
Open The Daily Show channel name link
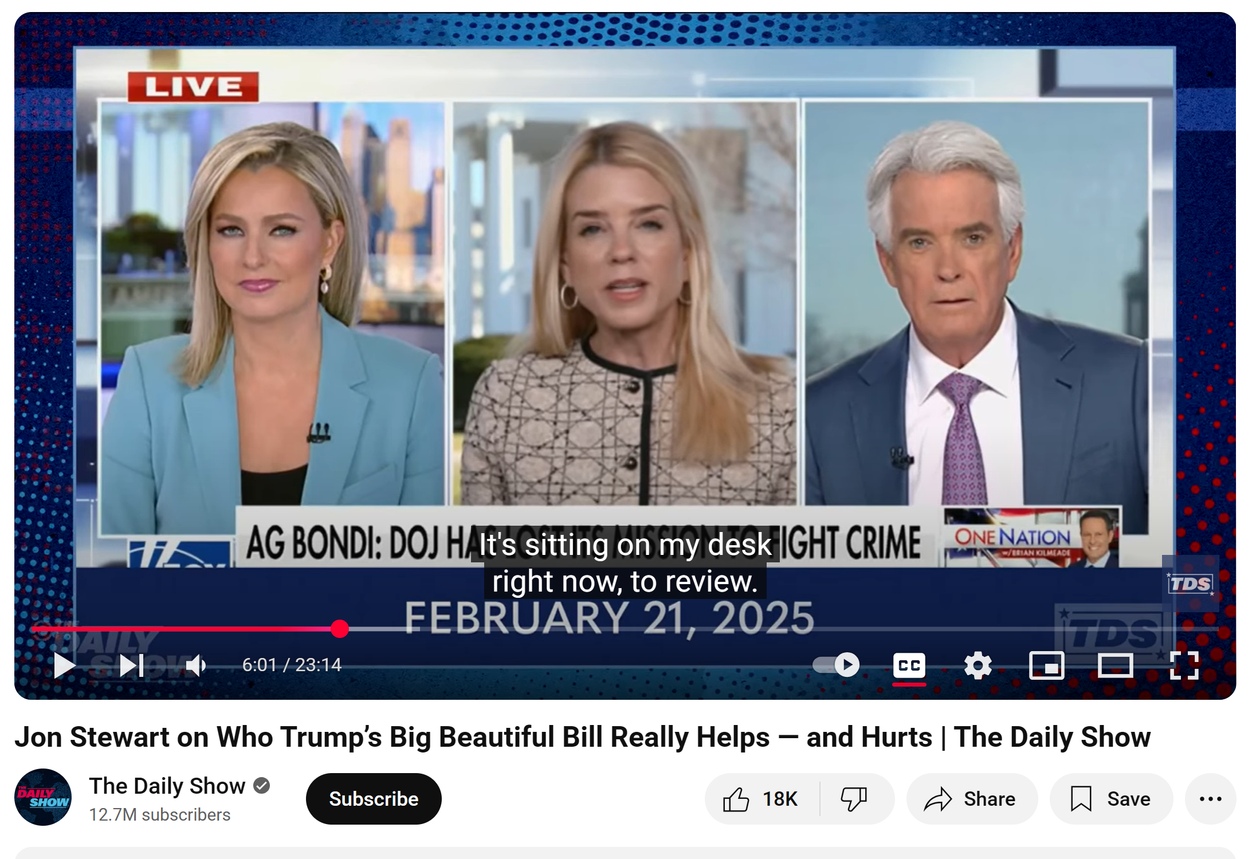(167, 786)
